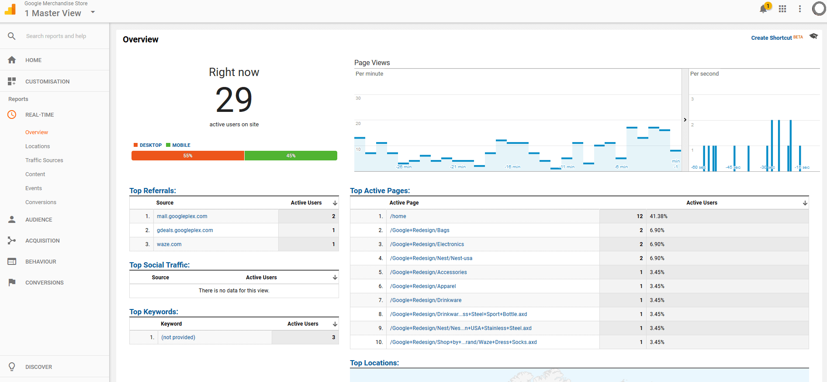Open the Content real-time report
This screenshot has width=827, height=382.
[35, 174]
